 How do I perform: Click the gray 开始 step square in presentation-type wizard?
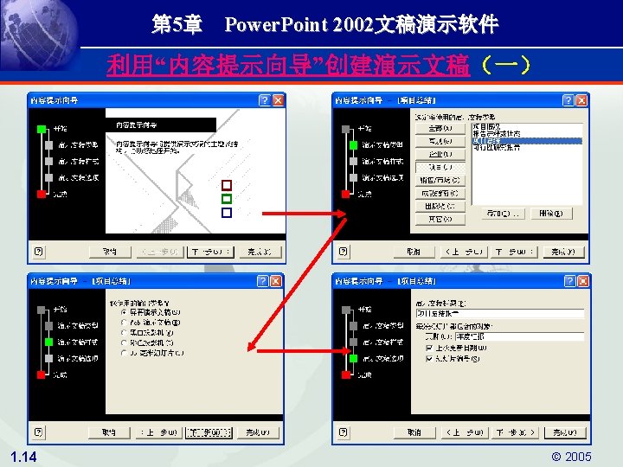tap(345, 129)
